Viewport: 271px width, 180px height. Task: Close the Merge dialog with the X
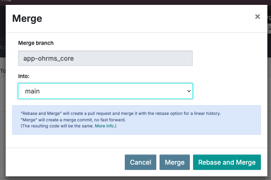[257, 17]
